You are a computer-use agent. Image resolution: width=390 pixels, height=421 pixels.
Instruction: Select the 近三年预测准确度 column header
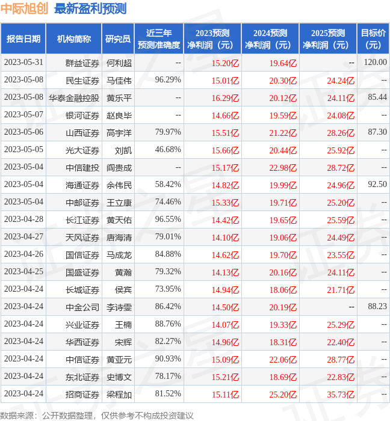click(x=159, y=39)
